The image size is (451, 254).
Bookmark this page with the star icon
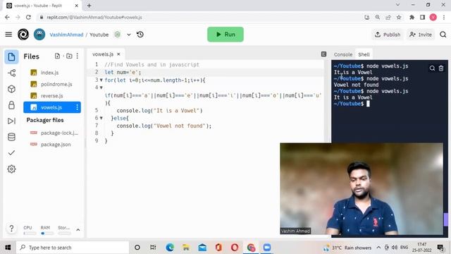point(399,17)
